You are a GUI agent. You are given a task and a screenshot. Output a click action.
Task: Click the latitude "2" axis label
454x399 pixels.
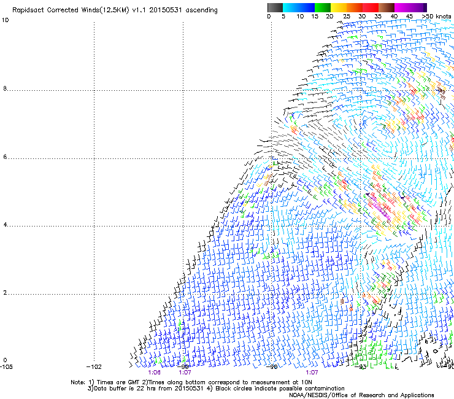point(5,293)
